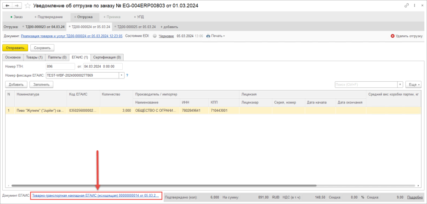The image size is (427, 204).
Task: Open the window's three-dot more menu
Action: [414, 5]
